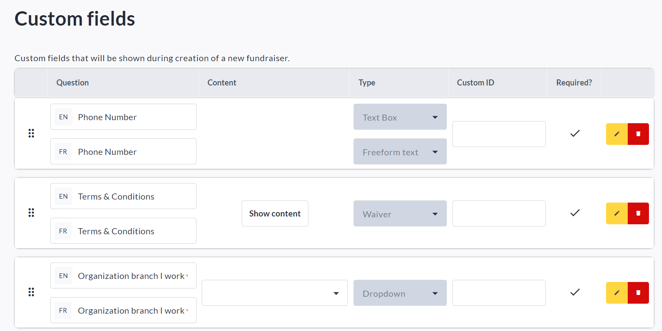
Task: Toggle required checkmark for Phone Number
Action: 575,134
